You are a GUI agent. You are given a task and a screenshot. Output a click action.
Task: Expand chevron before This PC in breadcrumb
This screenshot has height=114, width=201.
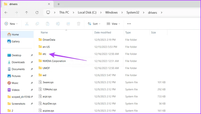click(55, 12)
